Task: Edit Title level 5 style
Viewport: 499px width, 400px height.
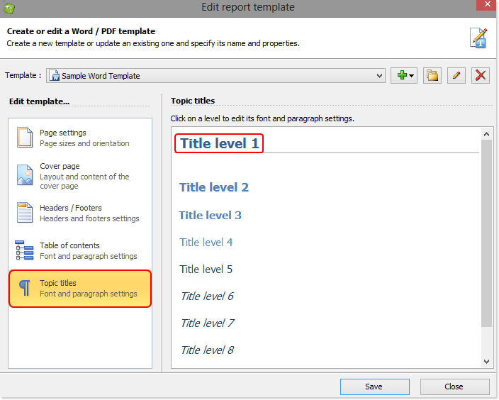Action: [206, 270]
